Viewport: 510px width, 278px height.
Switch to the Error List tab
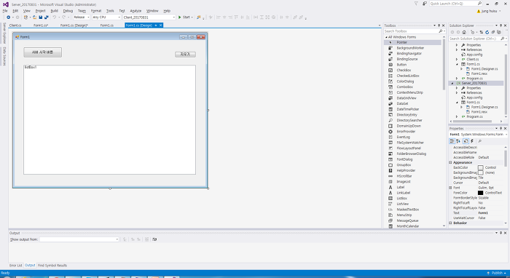15,266
